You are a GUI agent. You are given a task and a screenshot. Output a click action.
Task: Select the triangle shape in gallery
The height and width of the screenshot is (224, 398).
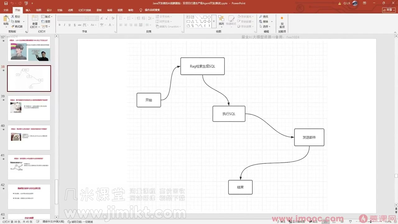[192, 21]
